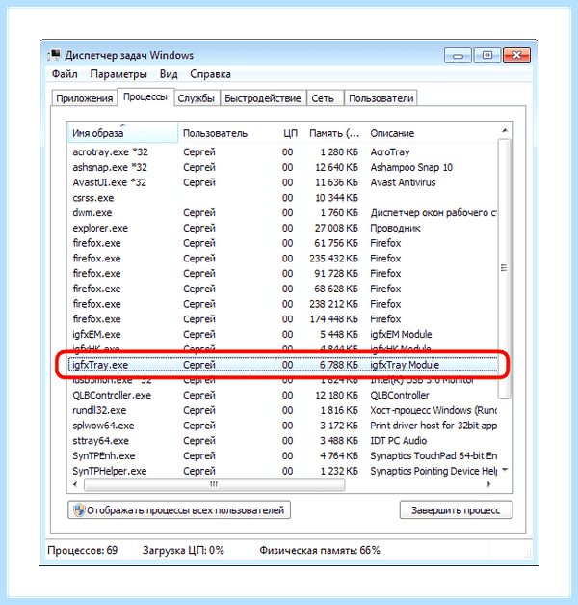Sort by Память column header
The image size is (578, 605).
(333, 133)
